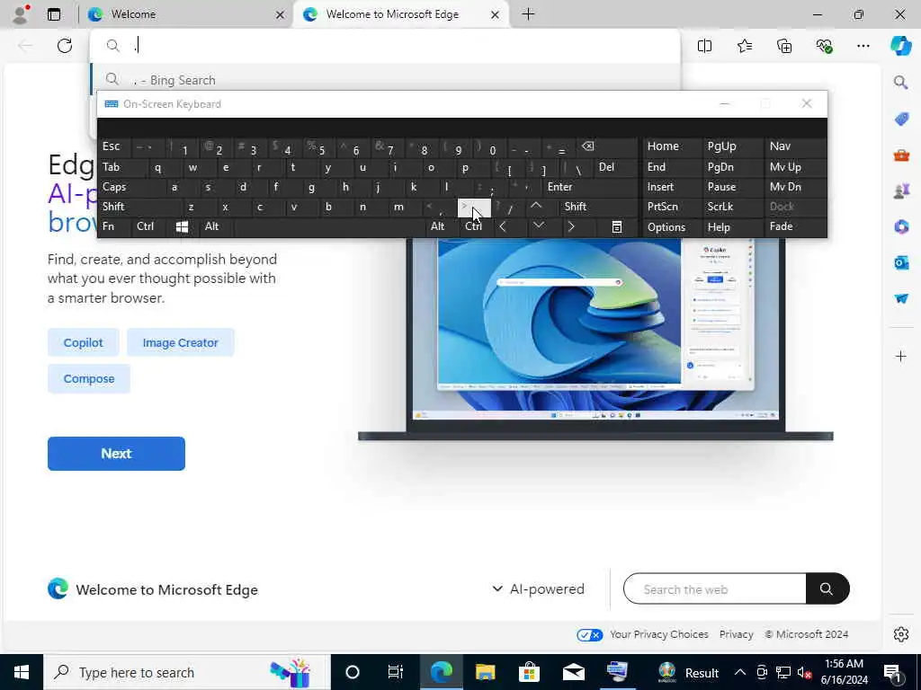921x690 pixels.
Task: Close the Welcome tab
Action: tap(281, 14)
